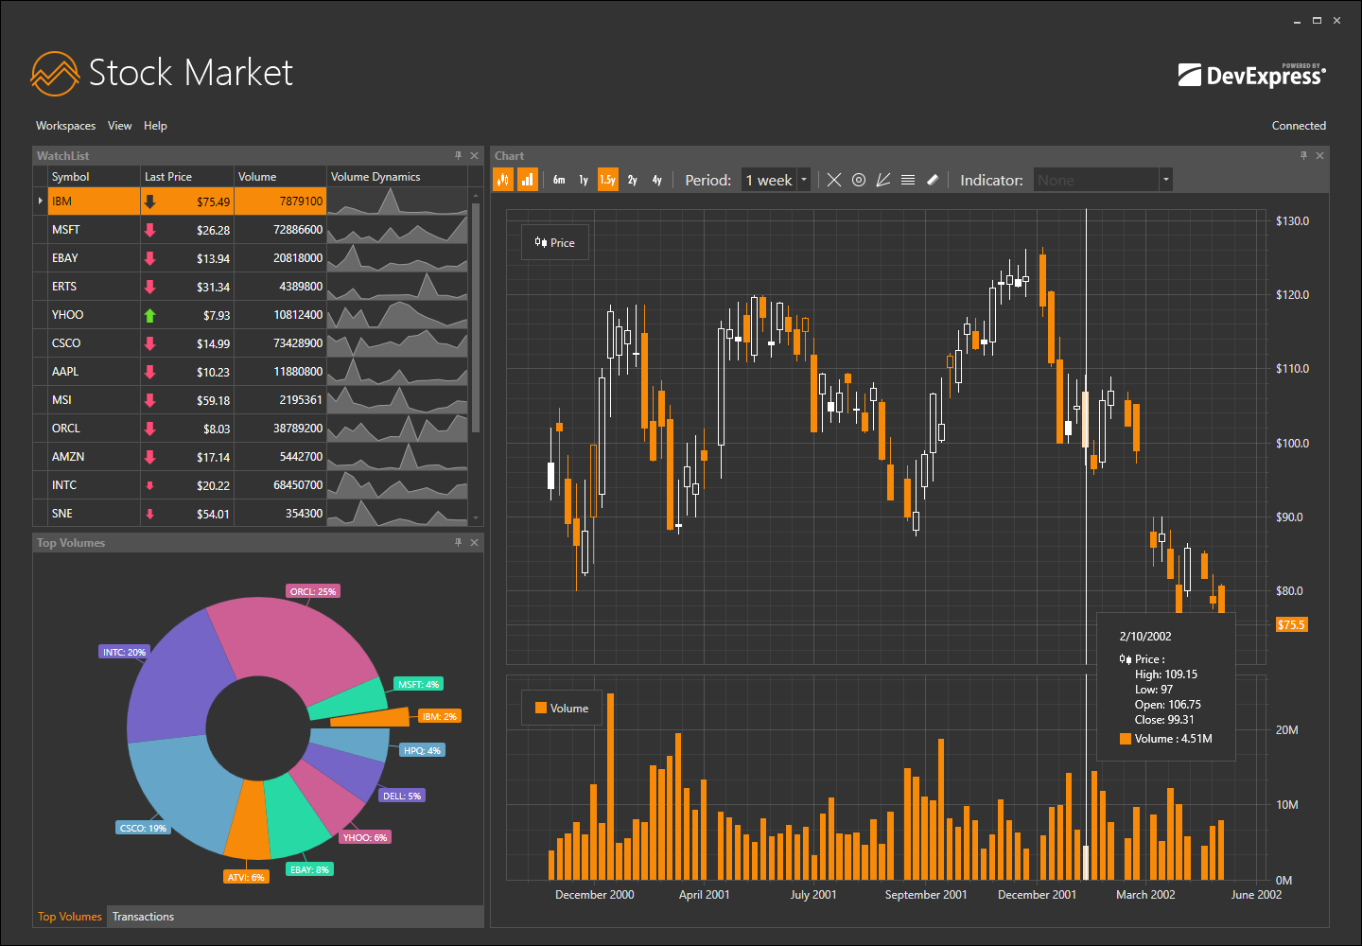Switch the chart to 2y range

click(632, 179)
